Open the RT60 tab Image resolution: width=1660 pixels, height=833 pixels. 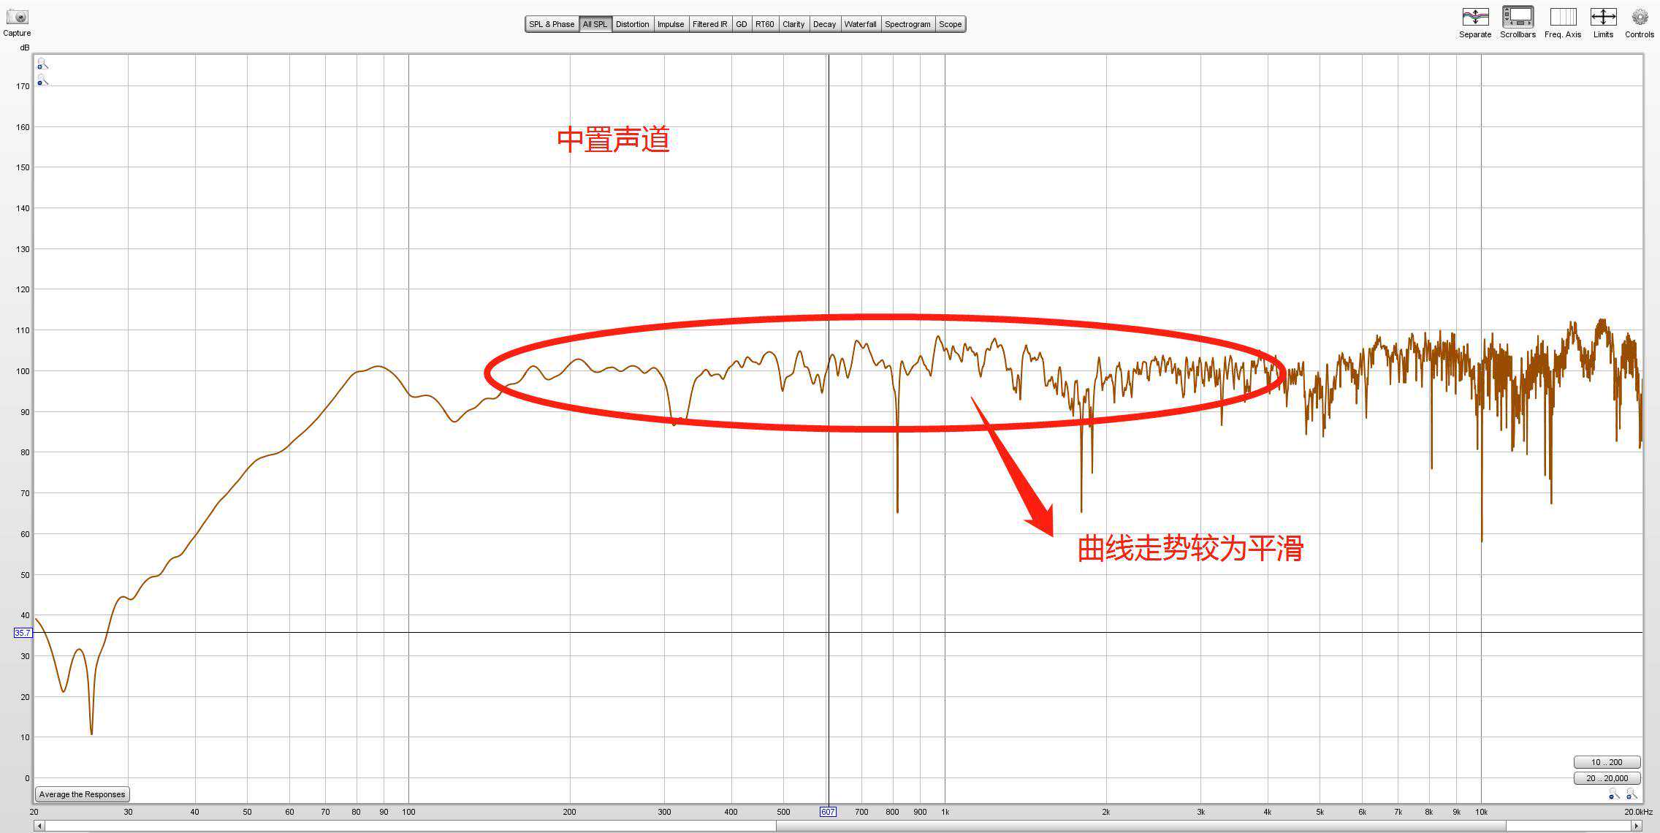[x=764, y=24]
